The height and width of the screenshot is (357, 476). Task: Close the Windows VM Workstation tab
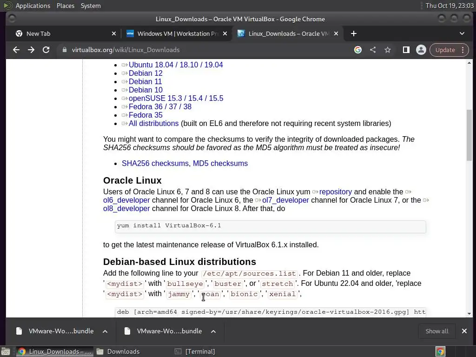pyautogui.click(x=225, y=33)
